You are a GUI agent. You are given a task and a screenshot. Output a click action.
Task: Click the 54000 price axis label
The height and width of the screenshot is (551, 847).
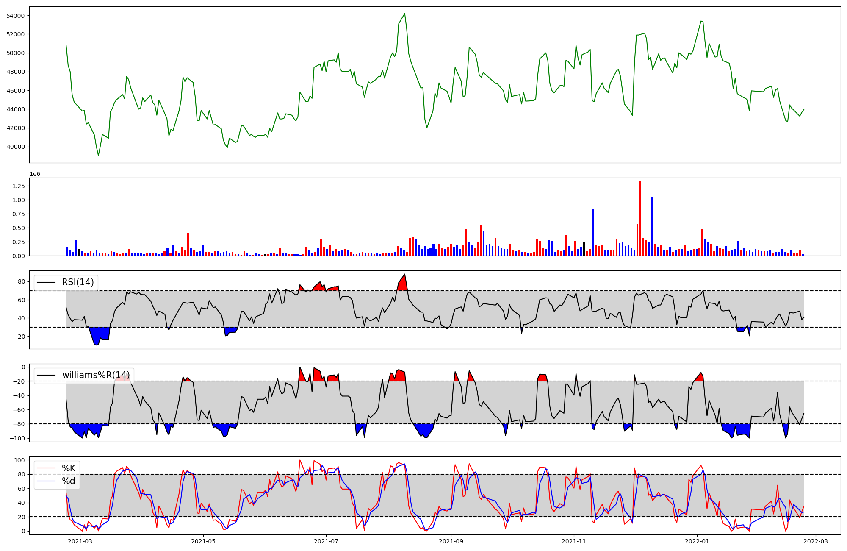click(x=15, y=16)
